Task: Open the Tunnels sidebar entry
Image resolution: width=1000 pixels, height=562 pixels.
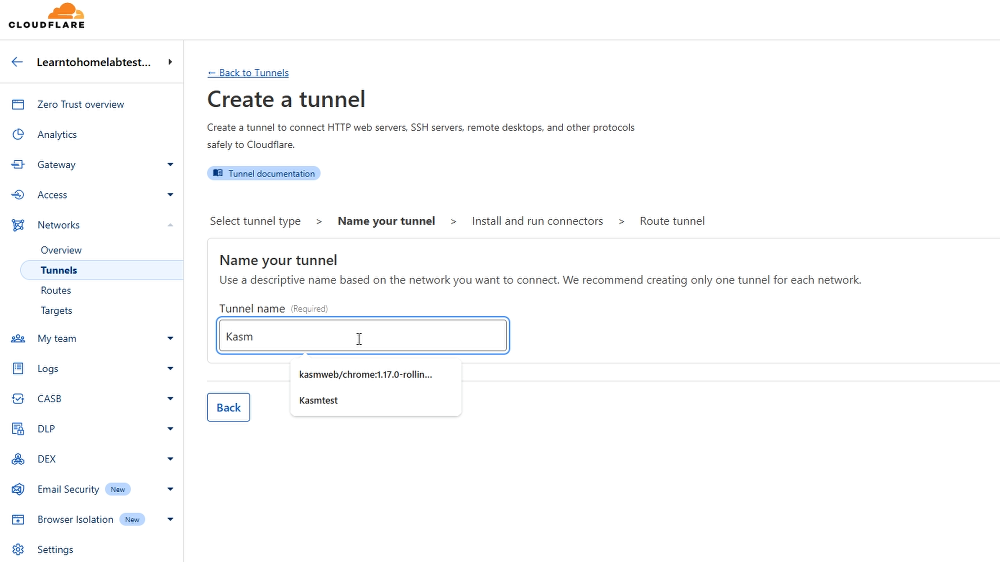Action: pos(59,270)
